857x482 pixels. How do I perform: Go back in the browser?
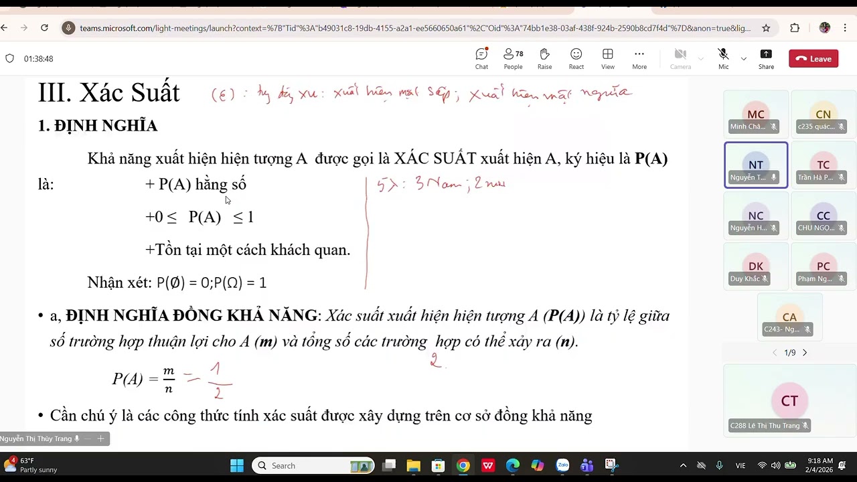5,28
